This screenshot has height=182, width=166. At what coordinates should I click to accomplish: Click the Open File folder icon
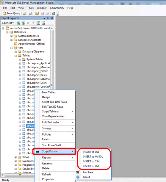click(x=37, y=14)
